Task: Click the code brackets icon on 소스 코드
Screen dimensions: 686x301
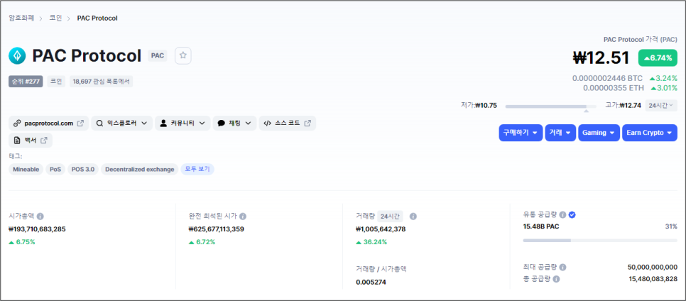Action: click(x=267, y=124)
